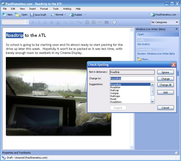Click the tag-style icon after spell check

[x=114, y=22]
